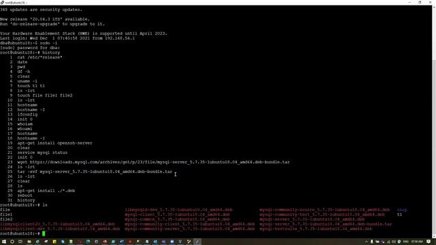Open File Explorer from the taskbar
Viewport: 436px width, 245px height.
[29, 242]
